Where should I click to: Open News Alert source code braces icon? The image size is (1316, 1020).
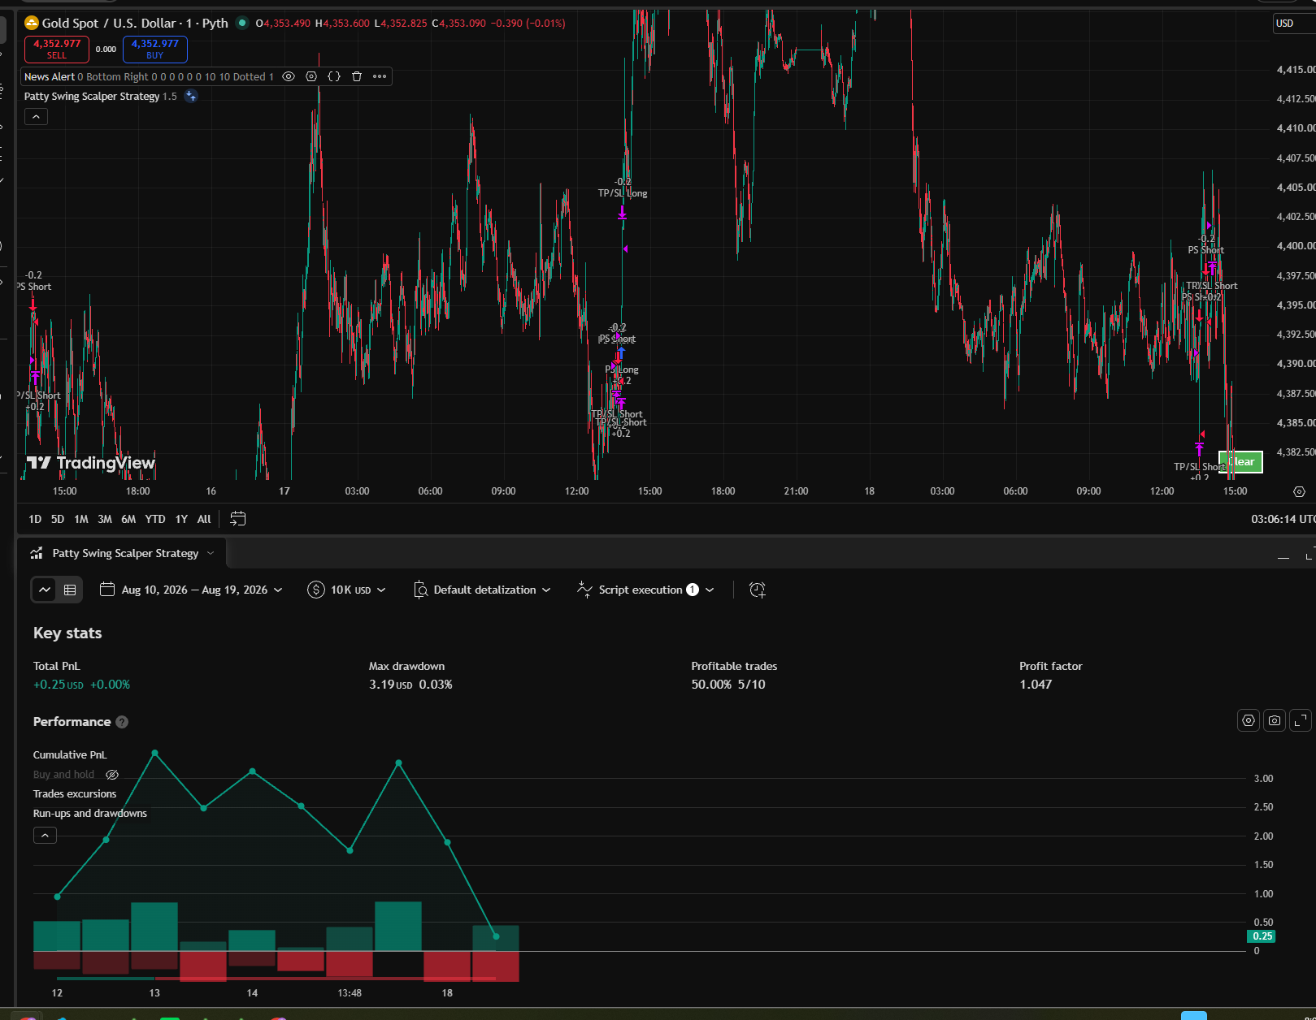tap(334, 76)
